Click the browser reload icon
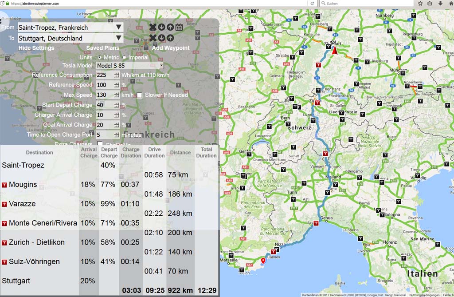 (312, 4)
